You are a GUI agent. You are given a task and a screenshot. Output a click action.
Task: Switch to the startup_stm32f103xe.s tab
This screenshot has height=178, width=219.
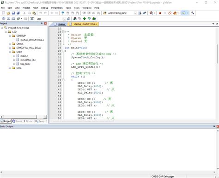(x=84, y=24)
